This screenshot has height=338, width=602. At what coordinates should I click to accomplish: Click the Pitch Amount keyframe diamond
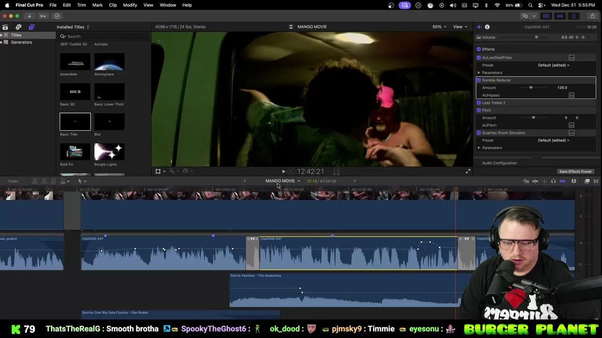pyautogui.click(x=577, y=118)
